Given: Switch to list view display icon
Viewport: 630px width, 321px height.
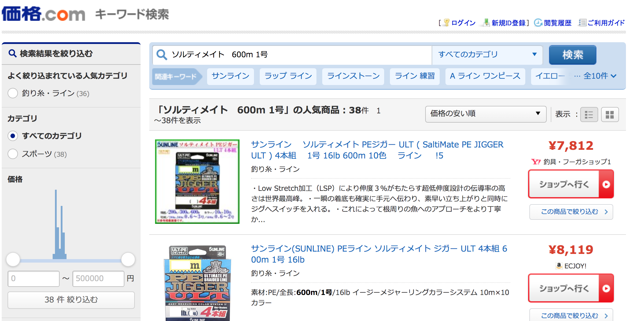Looking at the screenshot, I should [x=589, y=115].
